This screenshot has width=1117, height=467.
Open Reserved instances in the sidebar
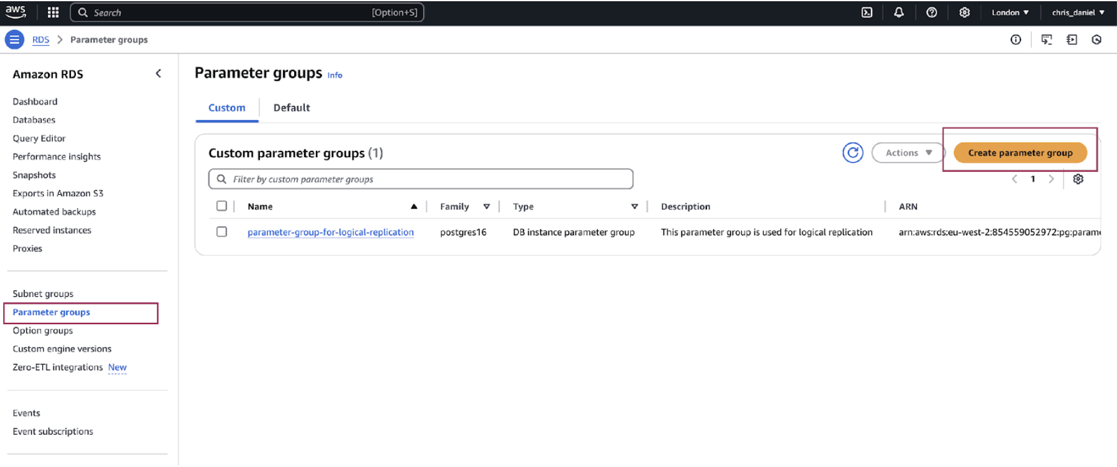click(x=52, y=230)
